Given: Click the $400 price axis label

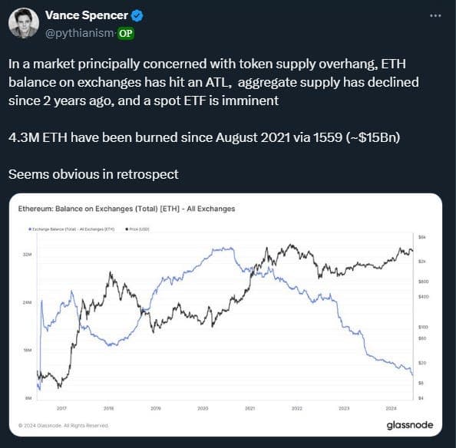Looking at the screenshot, I should pyautogui.click(x=423, y=297).
